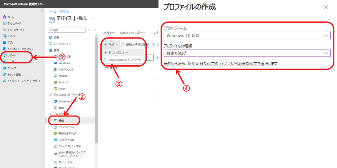This screenshot has height=168, width=337.
Task: Select the Android platform item
Action: (x=61, y=82)
